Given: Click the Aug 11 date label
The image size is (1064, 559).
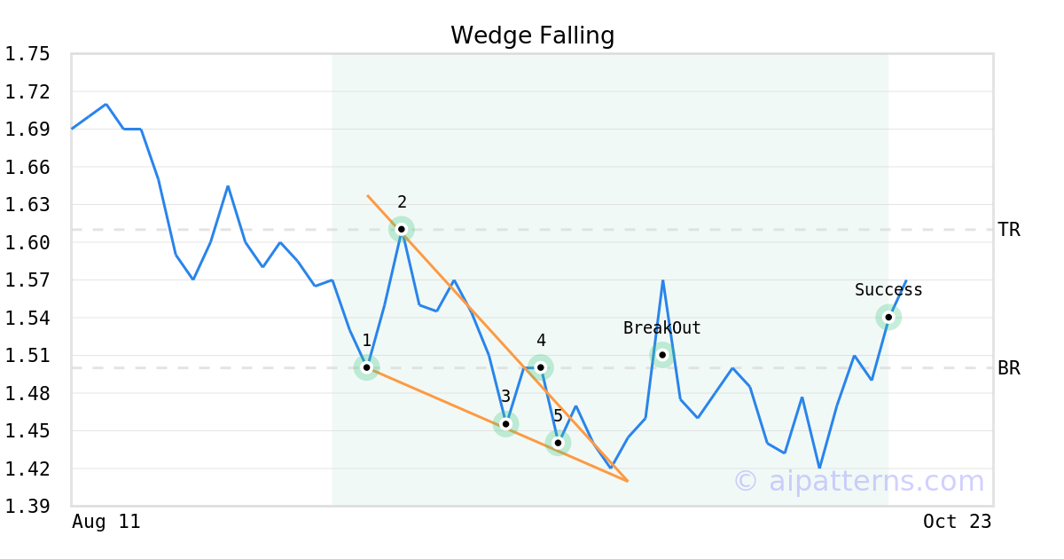Looking at the screenshot, I should [x=106, y=522].
